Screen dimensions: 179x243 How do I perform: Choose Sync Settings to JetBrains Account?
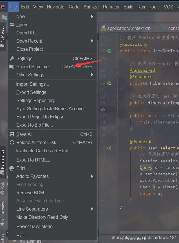52,109
